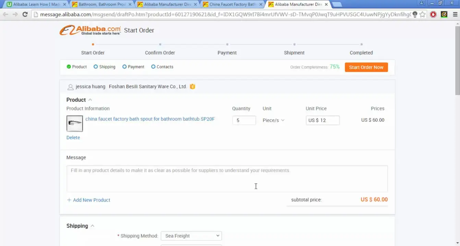The width and height of the screenshot is (460, 246).
Task: Open the Sea Freight shipping method dropdown
Action: (191, 236)
